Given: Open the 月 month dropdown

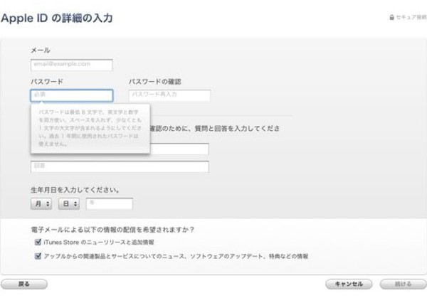Looking at the screenshot, I should point(41,204).
